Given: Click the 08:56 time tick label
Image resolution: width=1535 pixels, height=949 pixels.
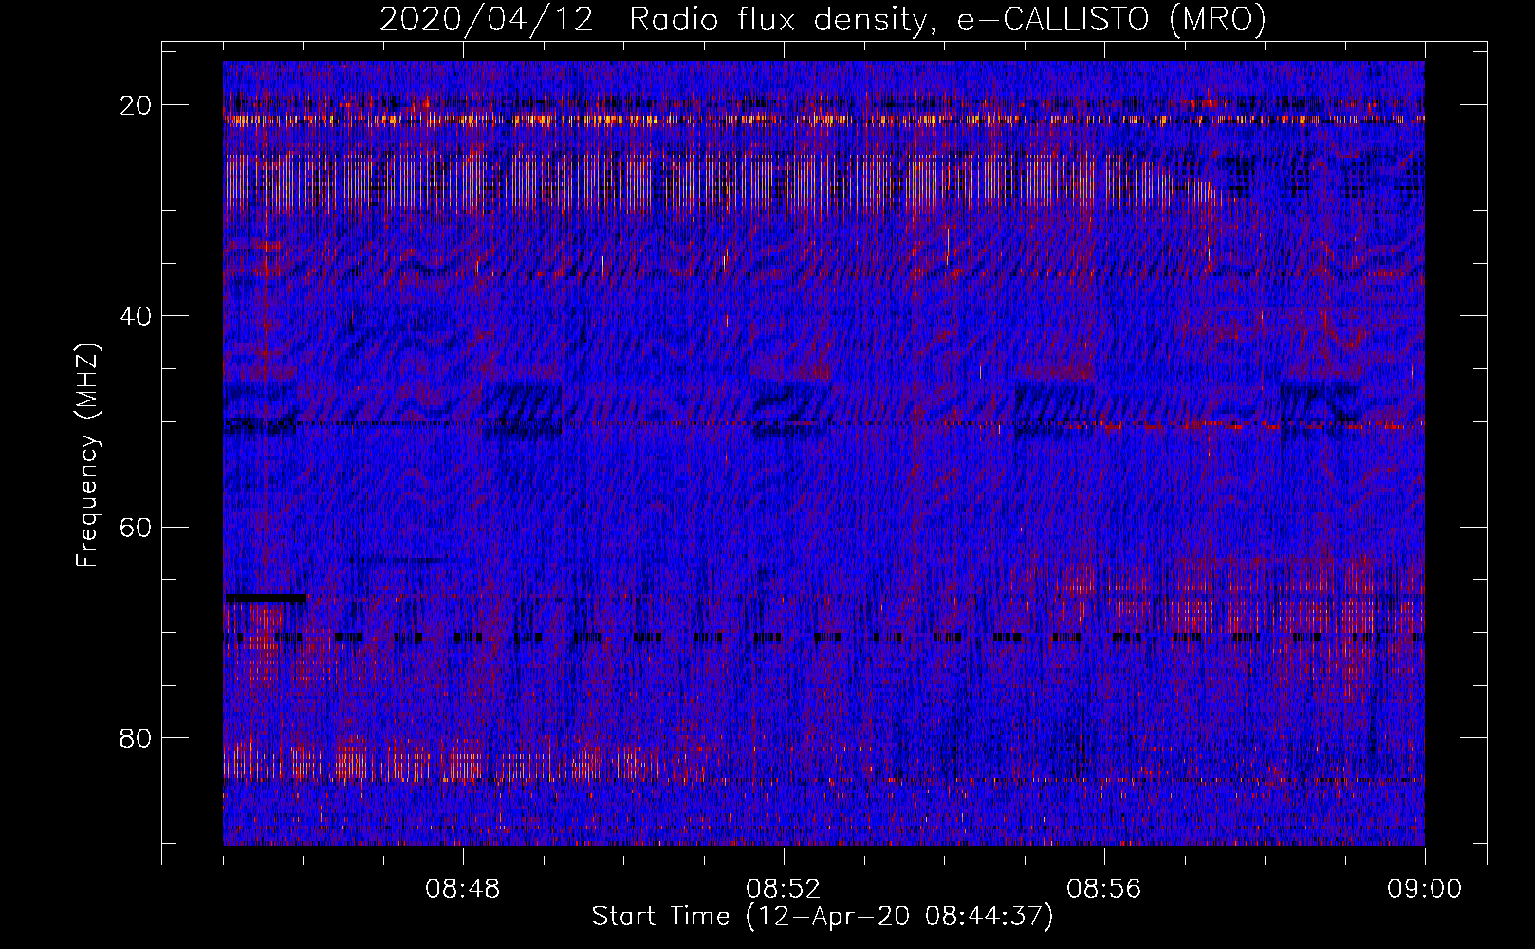Looking at the screenshot, I should point(1104,889).
